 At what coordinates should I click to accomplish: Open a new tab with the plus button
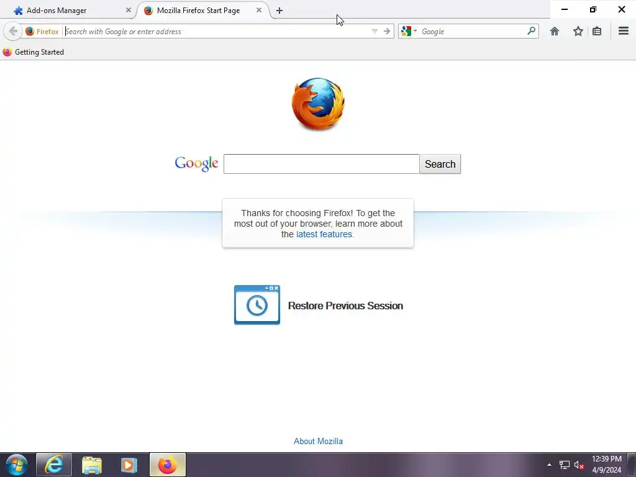(279, 11)
